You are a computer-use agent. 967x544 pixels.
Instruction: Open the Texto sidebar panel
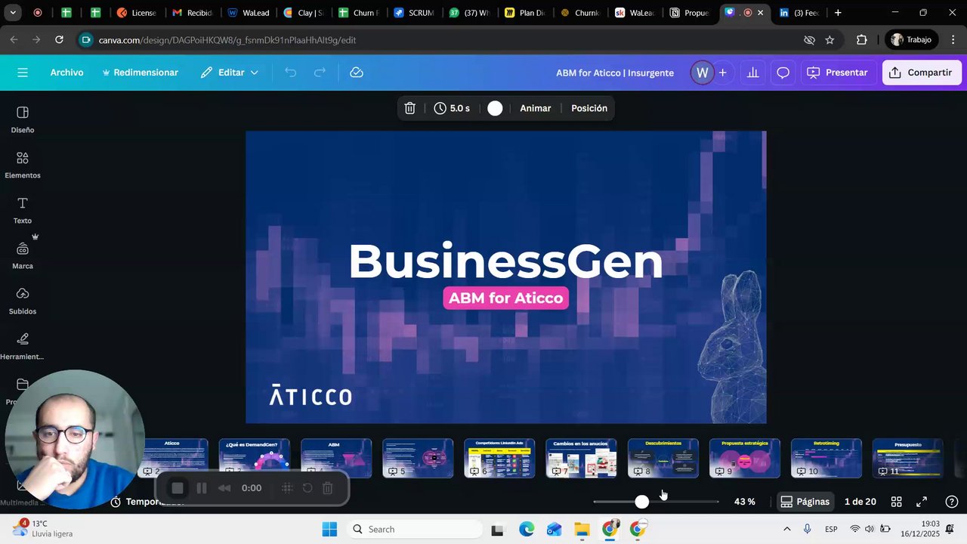23,210
